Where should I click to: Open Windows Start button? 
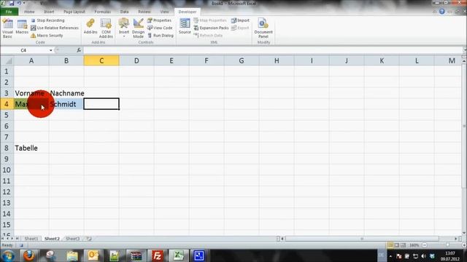[8, 255]
